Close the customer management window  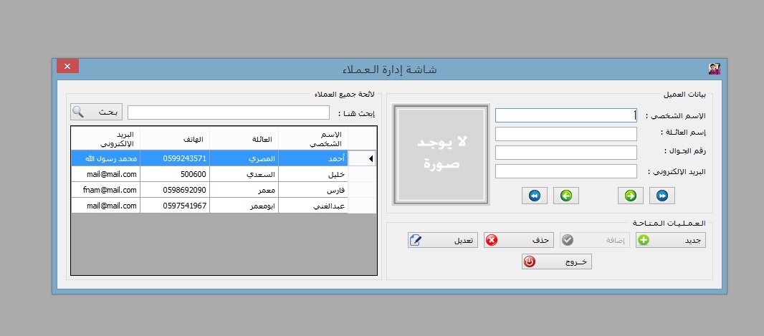(x=67, y=67)
